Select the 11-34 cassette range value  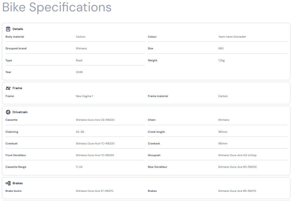79,167
